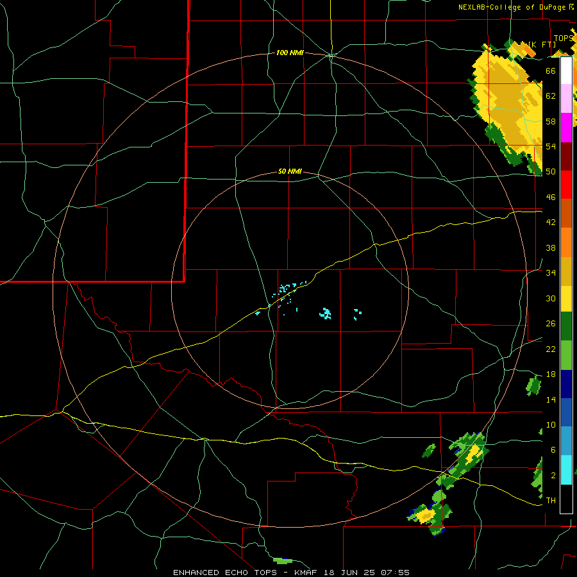Pick the cyan swatch in the legend
Screen dimensions: 577x577
(566, 470)
